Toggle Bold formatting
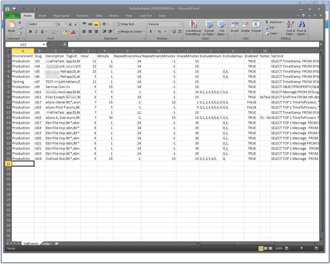Screen dimensions: 330x264 click(x=30, y=32)
